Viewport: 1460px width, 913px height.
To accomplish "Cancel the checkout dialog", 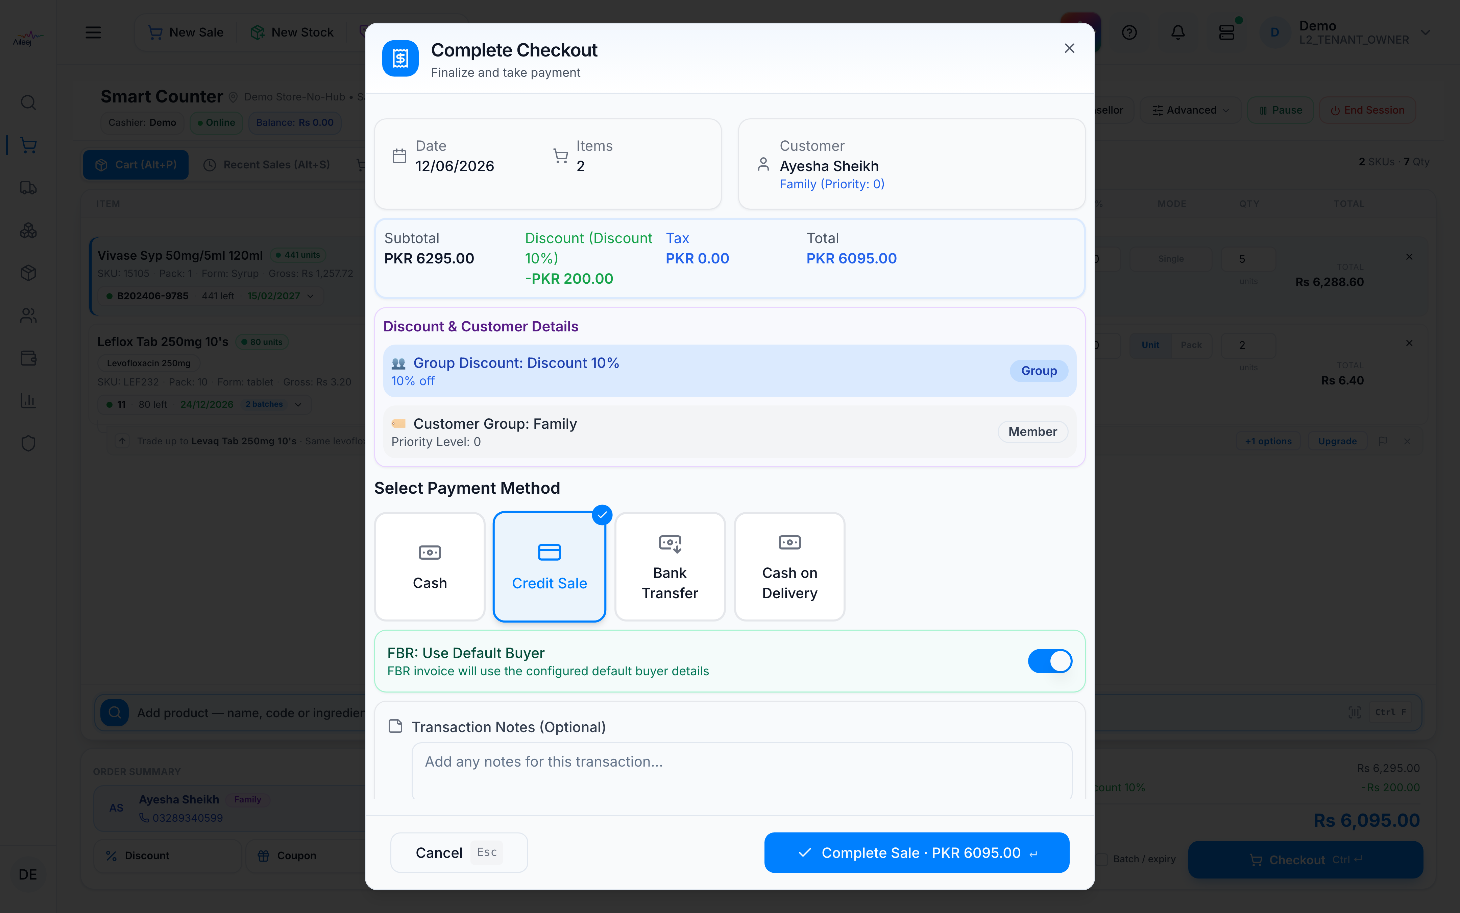I will click(x=459, y=852).
